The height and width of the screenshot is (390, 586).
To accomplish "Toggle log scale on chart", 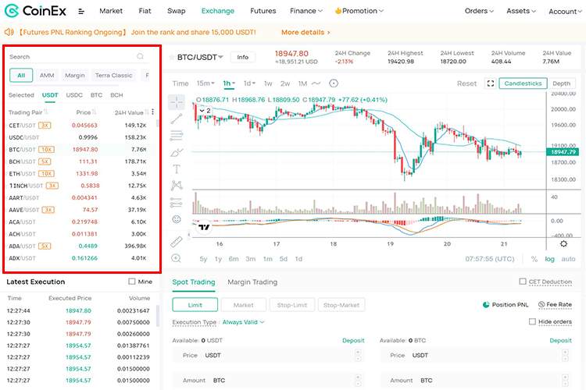I will [549, 259].
